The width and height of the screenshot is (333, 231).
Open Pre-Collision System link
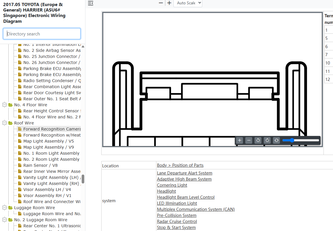(177, 215)
